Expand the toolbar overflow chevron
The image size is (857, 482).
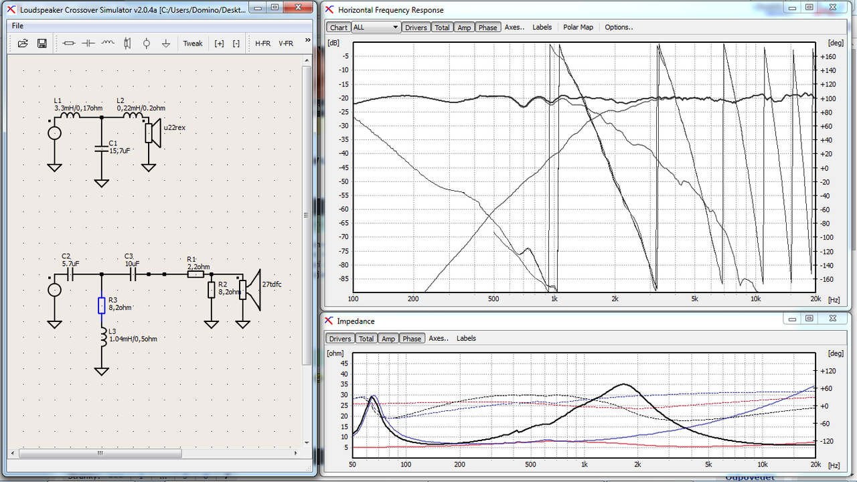point(308,41)
